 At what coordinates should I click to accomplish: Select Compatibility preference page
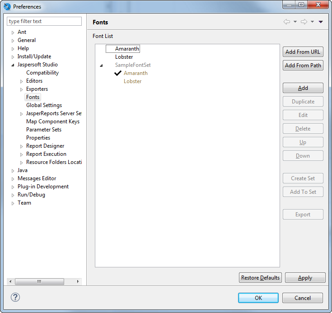(x=42, y=73)
